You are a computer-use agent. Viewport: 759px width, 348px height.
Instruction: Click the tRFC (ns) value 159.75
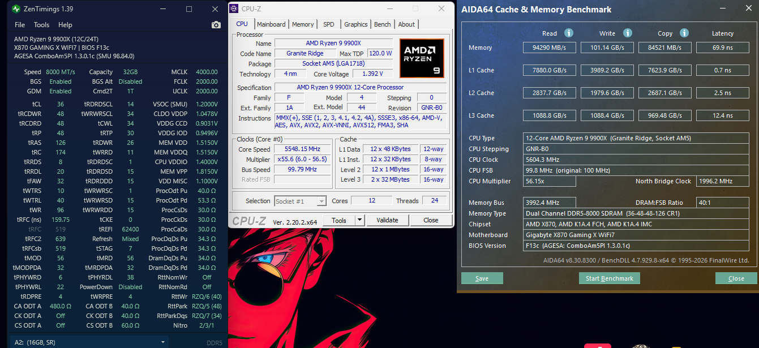(61, 220)
